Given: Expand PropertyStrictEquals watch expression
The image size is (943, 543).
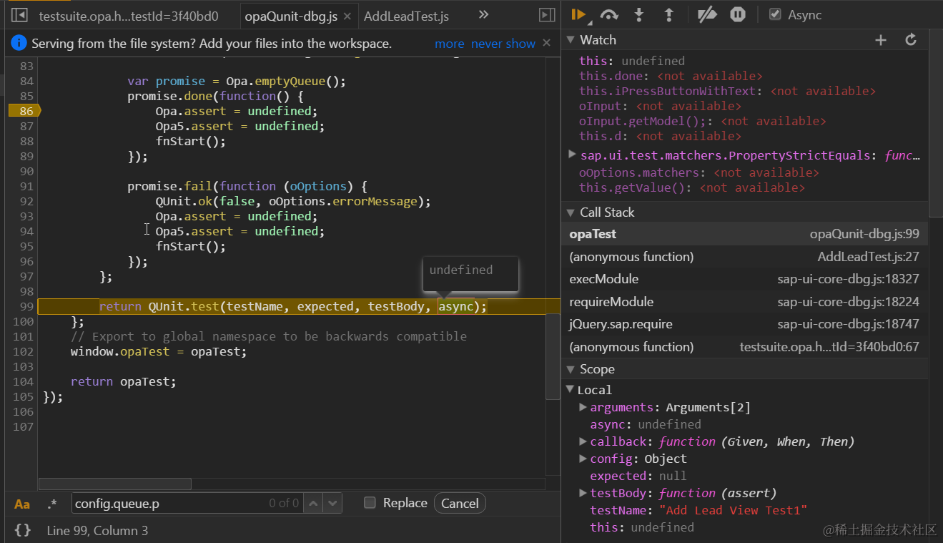Looking at the screenshot, I should coord(571,155).
